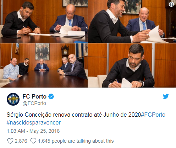Open the #FCPorto hashtag
176x148 pixels.
[153, 115]
